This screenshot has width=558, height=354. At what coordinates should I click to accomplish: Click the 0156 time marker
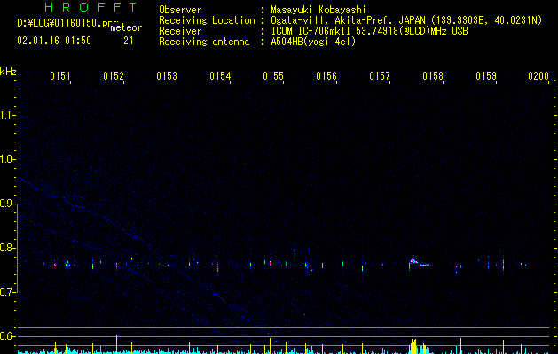coord(326,76)
